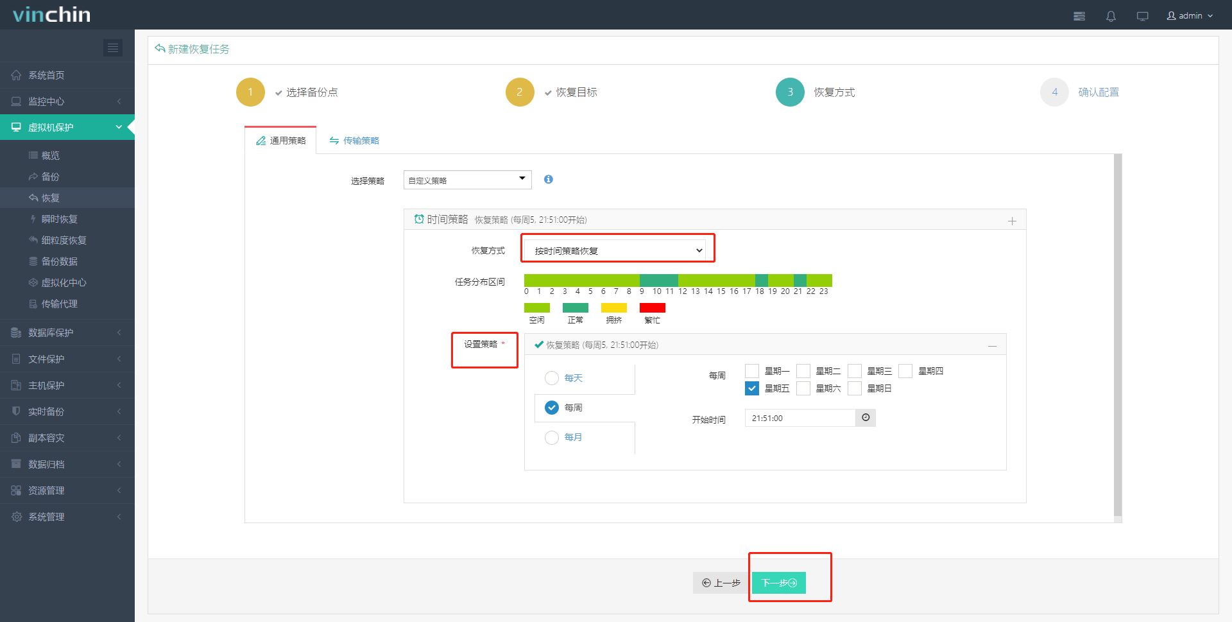Click info icon next to 选择策略
Screen dimensions: 1232x622
point(549,179)
